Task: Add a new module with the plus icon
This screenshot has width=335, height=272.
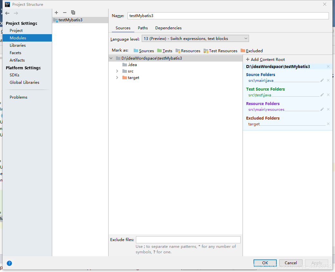Action: 56,13
